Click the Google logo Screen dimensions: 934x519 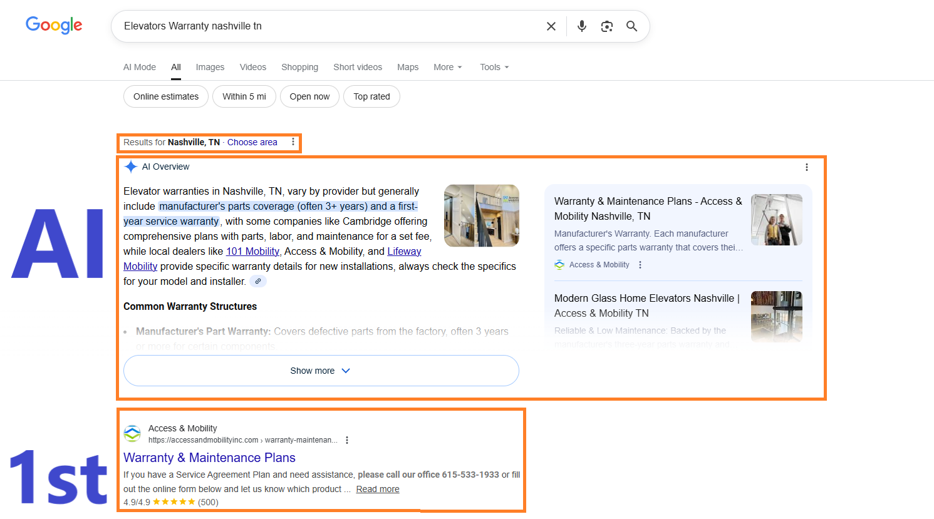54,26
